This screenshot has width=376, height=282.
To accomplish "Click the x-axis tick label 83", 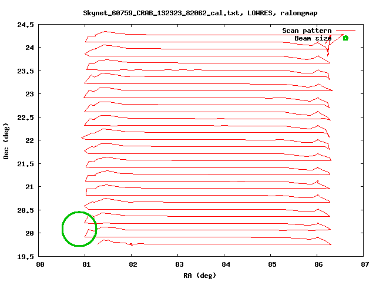I will (x=179, y=264).
